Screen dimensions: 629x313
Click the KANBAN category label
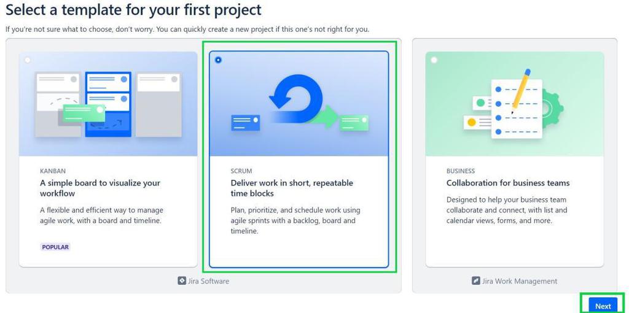(53, 171)
